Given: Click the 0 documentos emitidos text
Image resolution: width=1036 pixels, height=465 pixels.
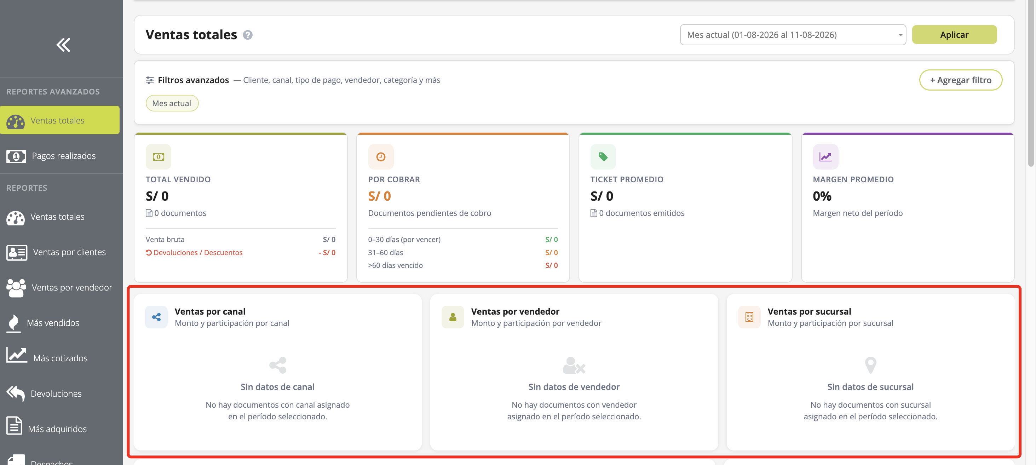Looking at the screenshot, I should (x=641, y=213).
